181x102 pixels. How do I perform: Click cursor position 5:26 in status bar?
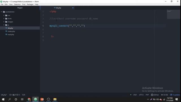23,95
